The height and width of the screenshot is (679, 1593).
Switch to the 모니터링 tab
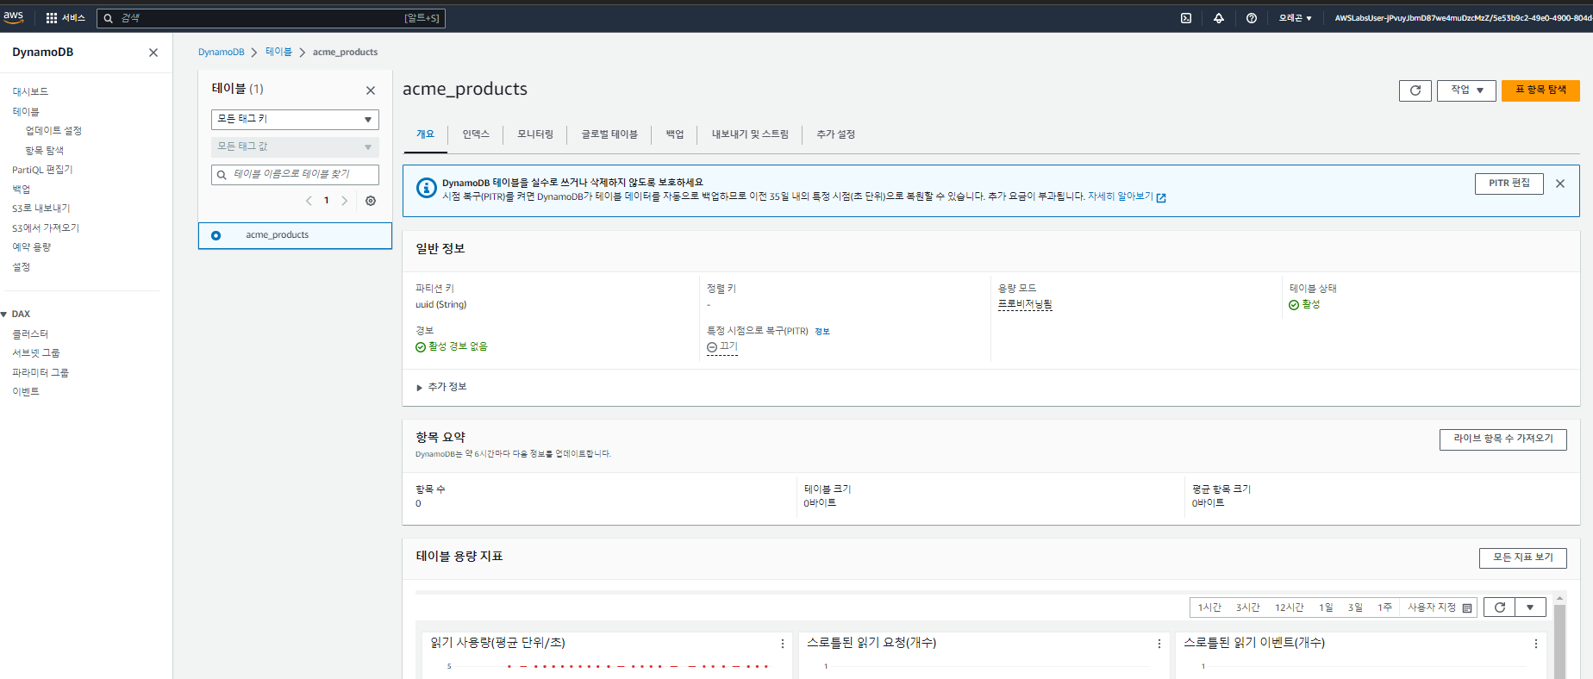point(535,134)
